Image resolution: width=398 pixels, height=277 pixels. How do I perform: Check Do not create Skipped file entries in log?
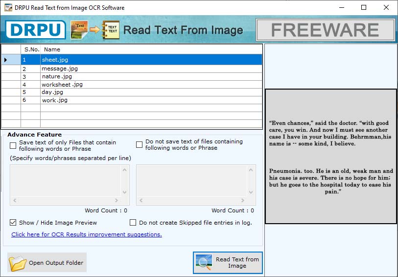pos(133,223)
